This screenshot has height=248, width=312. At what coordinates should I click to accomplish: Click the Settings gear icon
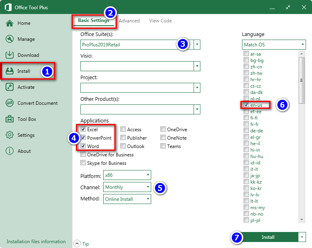pyautogui.click(x=10, y=135)
